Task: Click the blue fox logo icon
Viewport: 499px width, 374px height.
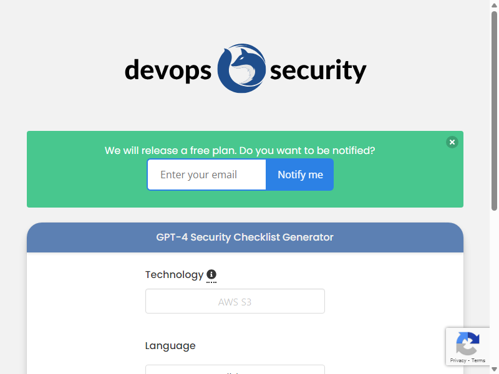Action: 241,69
